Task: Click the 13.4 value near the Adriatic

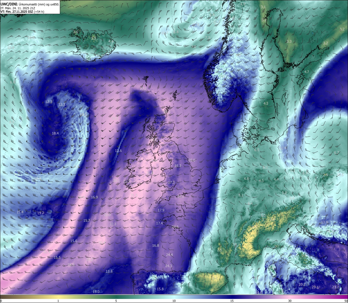Action: pos(325,222)
